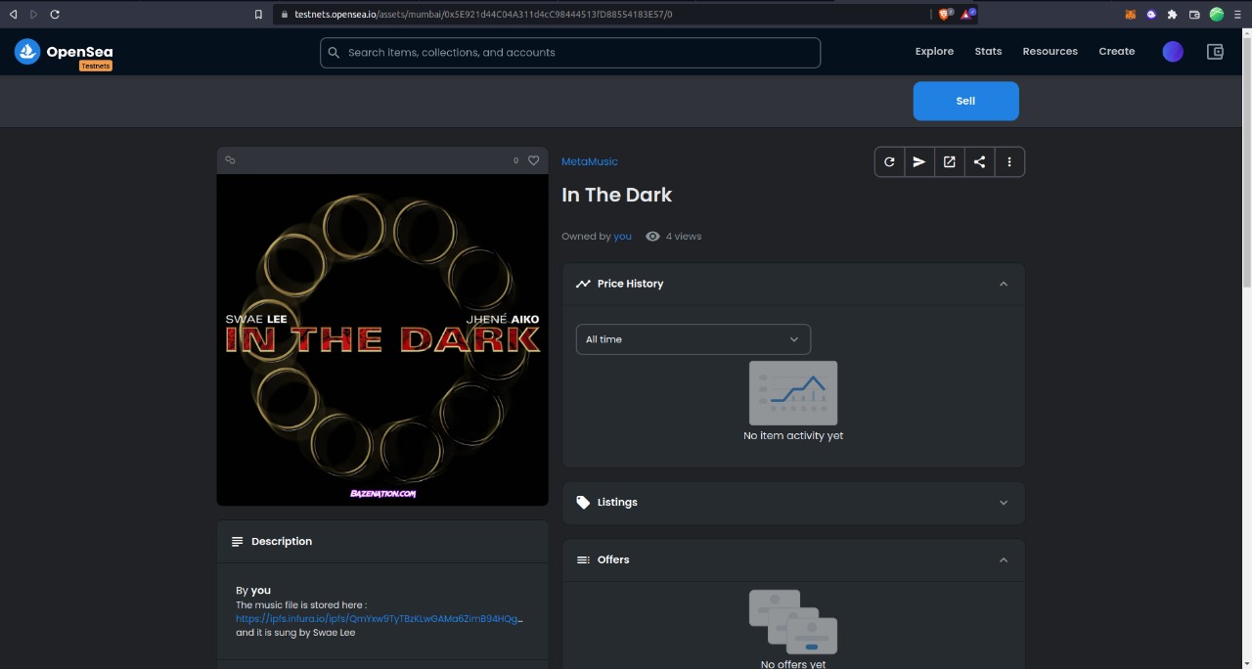
Task: Click the Listings tag icon
Action: 583,503
